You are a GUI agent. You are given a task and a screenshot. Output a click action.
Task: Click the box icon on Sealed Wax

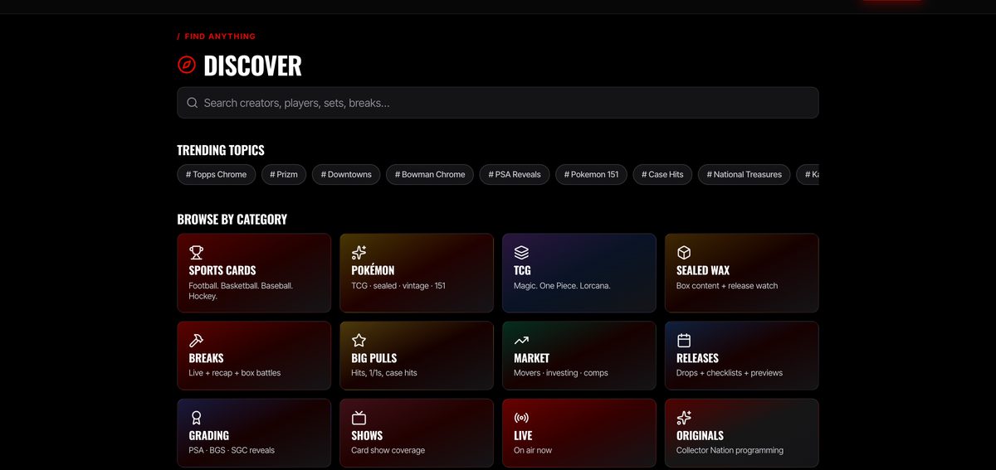(684, 252)
